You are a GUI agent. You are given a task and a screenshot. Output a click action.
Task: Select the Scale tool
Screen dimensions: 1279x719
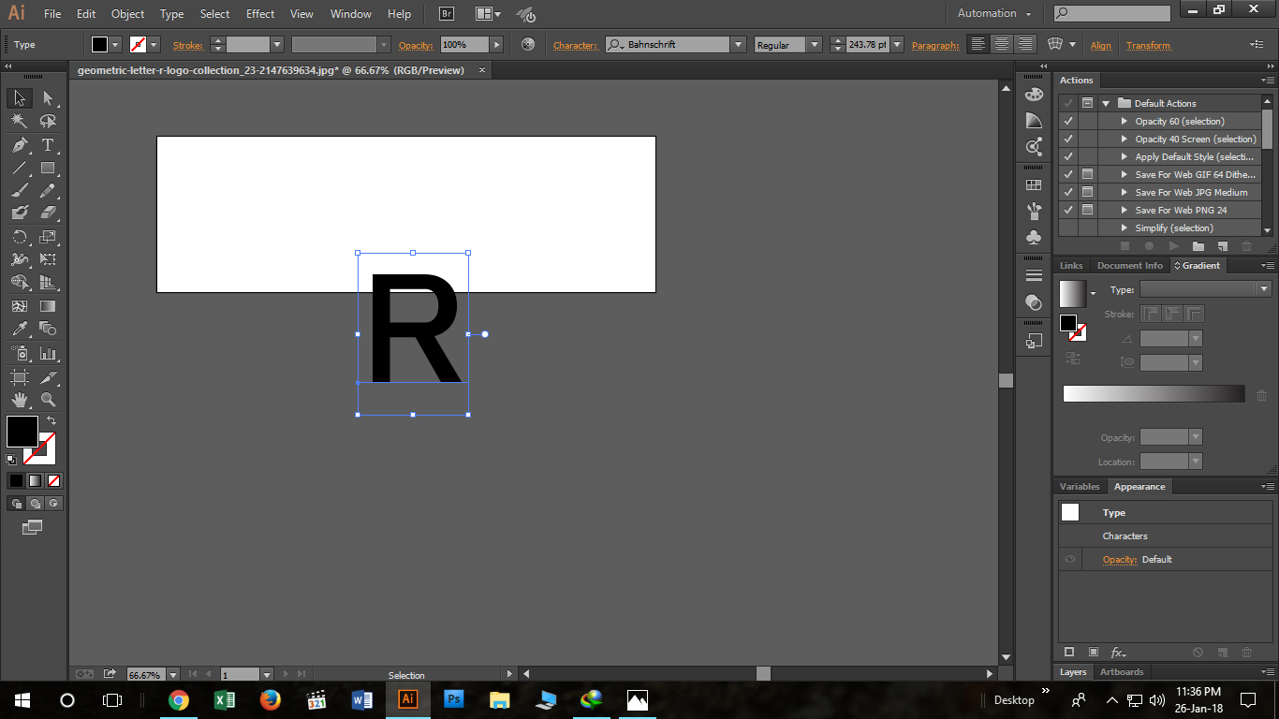(48, 237)
